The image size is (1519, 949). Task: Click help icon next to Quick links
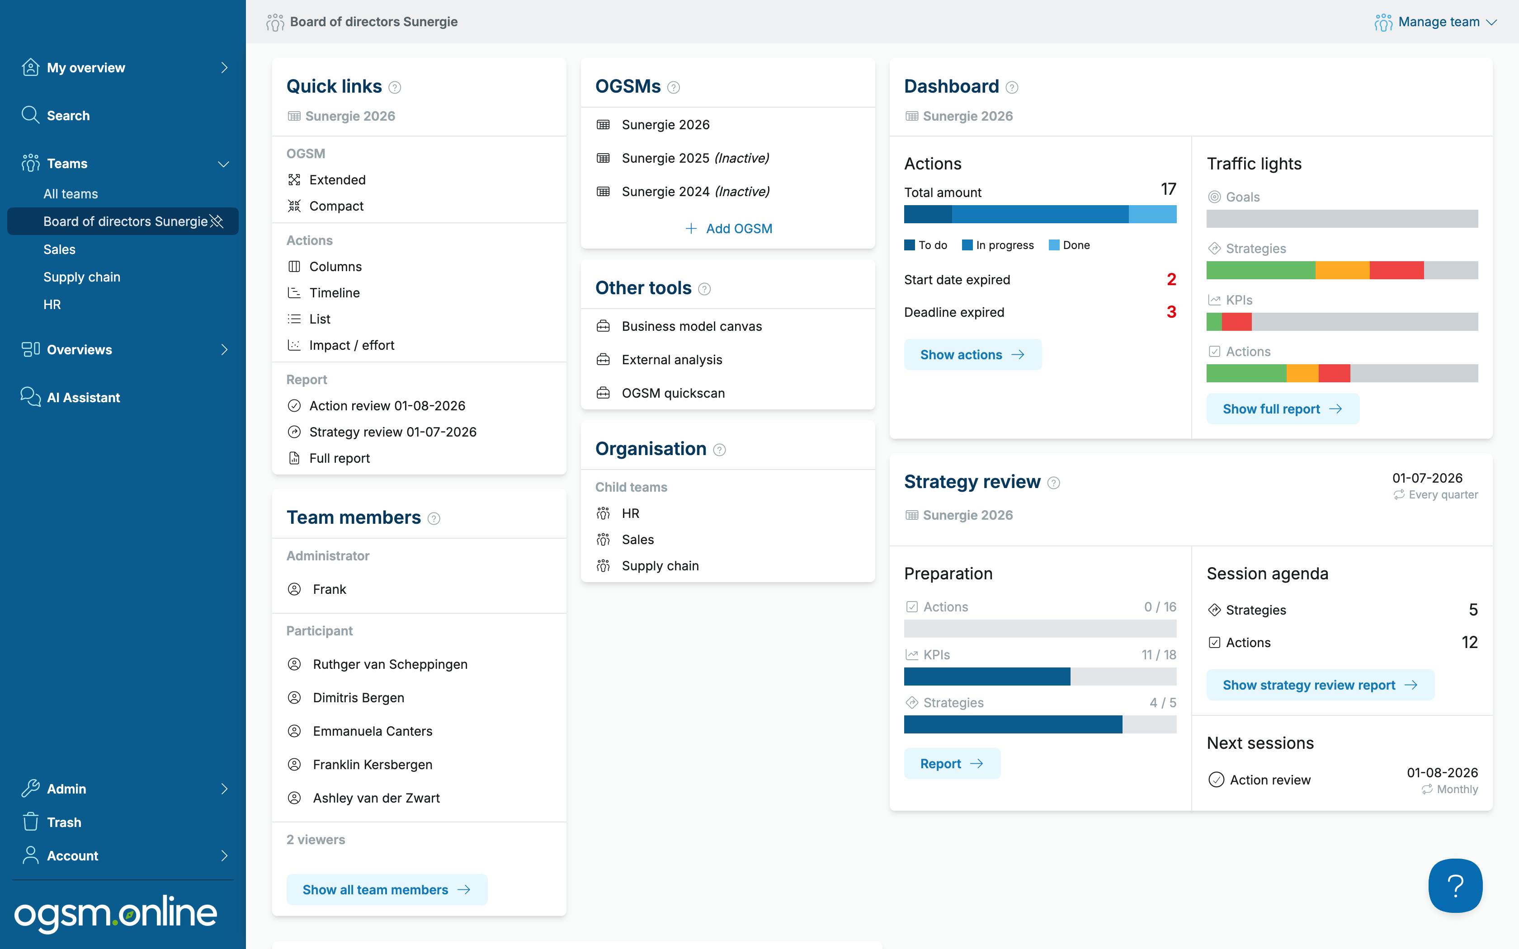tap(395, 87)
